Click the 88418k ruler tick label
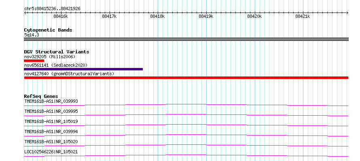 [x=157, y=16]
